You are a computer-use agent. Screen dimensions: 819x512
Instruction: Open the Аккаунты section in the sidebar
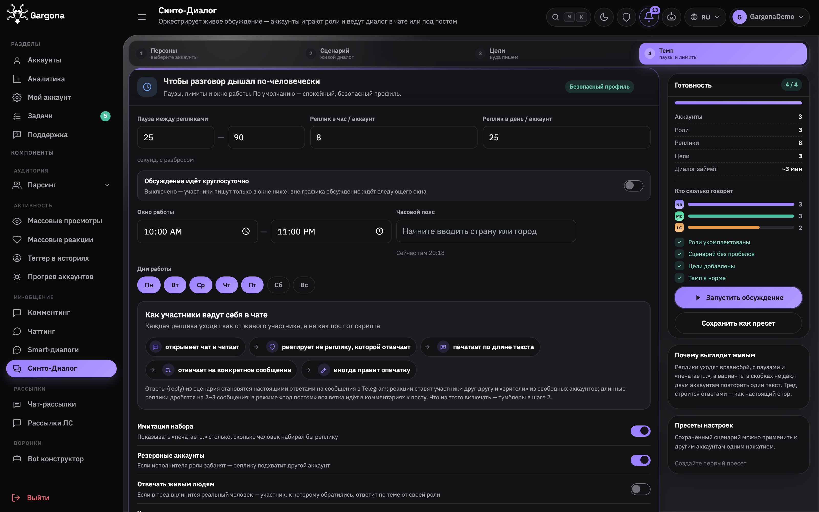pyautogui.click(x=61, y=60)
